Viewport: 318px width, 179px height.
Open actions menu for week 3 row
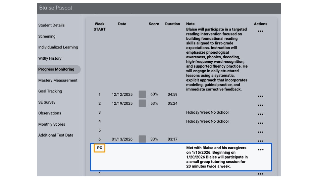pos(260,114)
